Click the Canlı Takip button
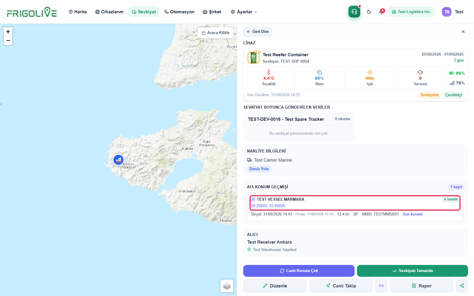The height and width of the screenshot is (296, 474). pyautogui.click(x=341, y=286)
